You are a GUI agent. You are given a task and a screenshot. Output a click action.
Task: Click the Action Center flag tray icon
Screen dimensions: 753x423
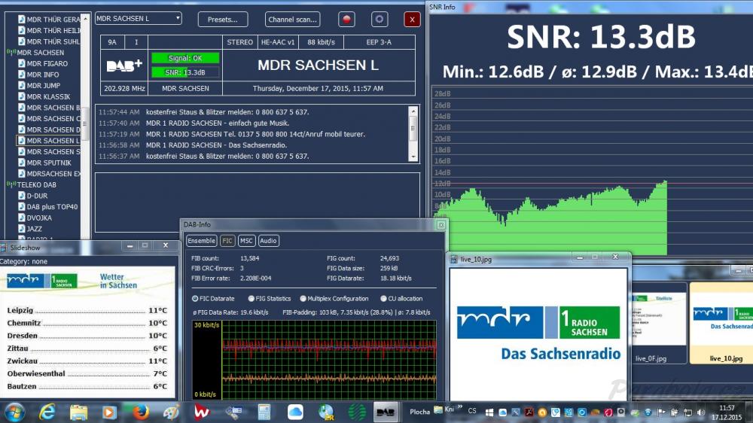click(x=661, y=412)
